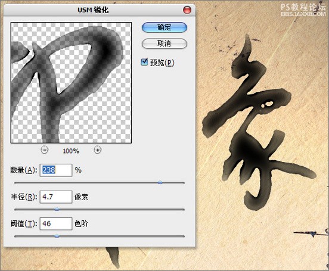The height and width of the screenshot is (271, 329).
Task: Close the USM sharpen dialog
Action: (187, 10)
